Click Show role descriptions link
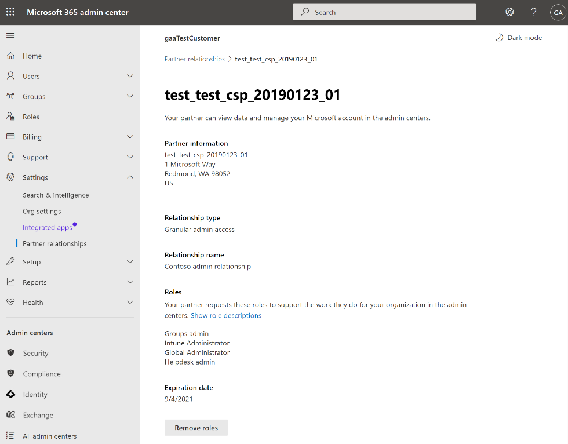Image resolution: width=568 pixels, height=444 pixels. [x=225, y=315]
